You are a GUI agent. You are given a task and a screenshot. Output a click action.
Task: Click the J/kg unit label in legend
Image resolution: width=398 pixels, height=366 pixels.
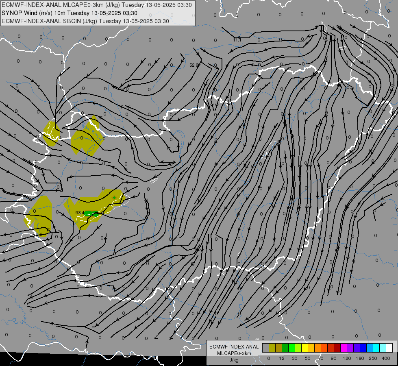pos(234,360)
